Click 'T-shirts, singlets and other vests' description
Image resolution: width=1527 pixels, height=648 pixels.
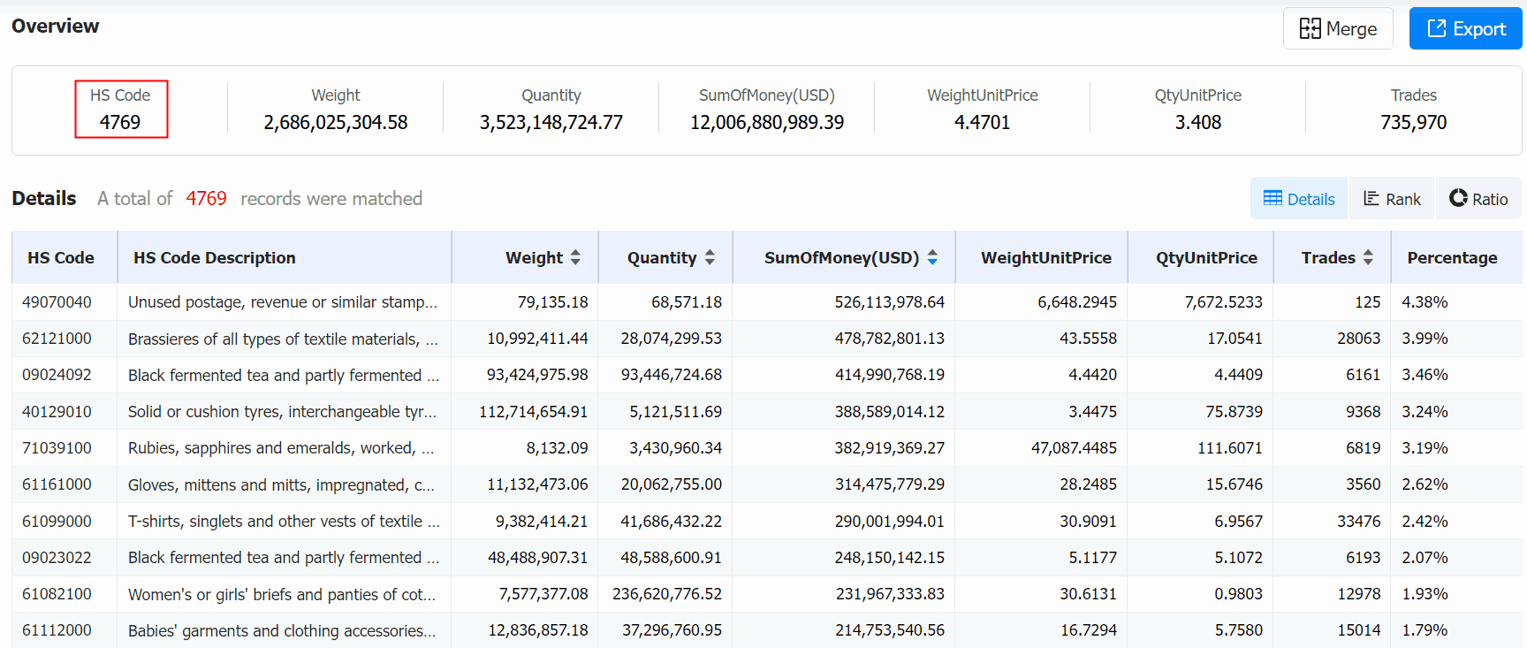[x=284, y=522]
